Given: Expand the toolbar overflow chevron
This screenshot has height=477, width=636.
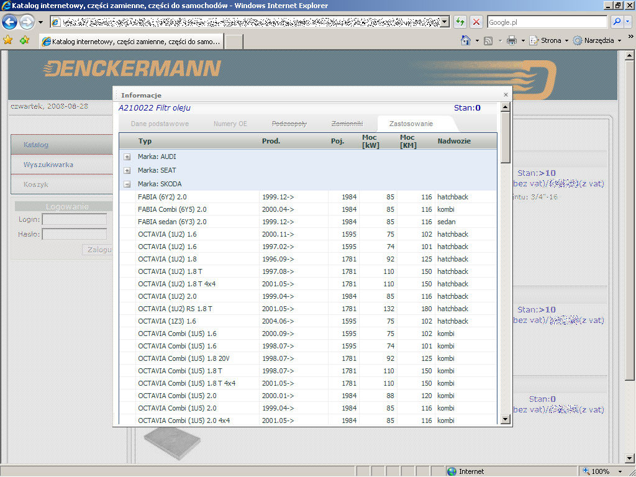Looking at the screenshot, I should [630, 36].
